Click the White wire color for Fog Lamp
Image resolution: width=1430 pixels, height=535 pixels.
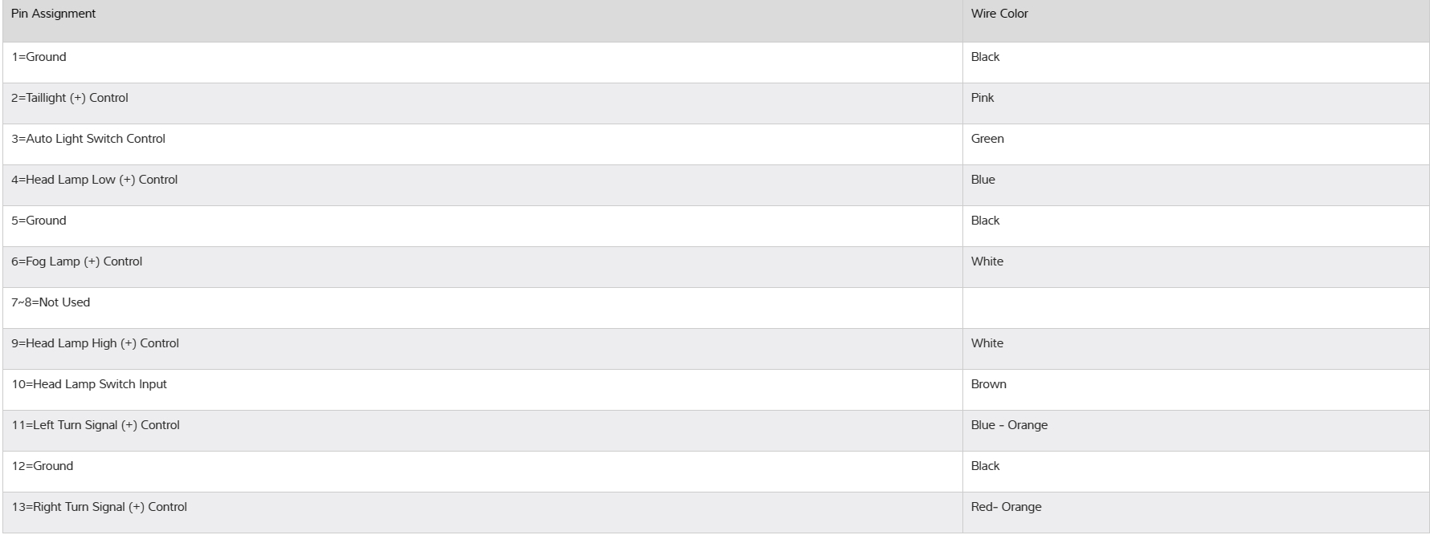pos(987,261)
